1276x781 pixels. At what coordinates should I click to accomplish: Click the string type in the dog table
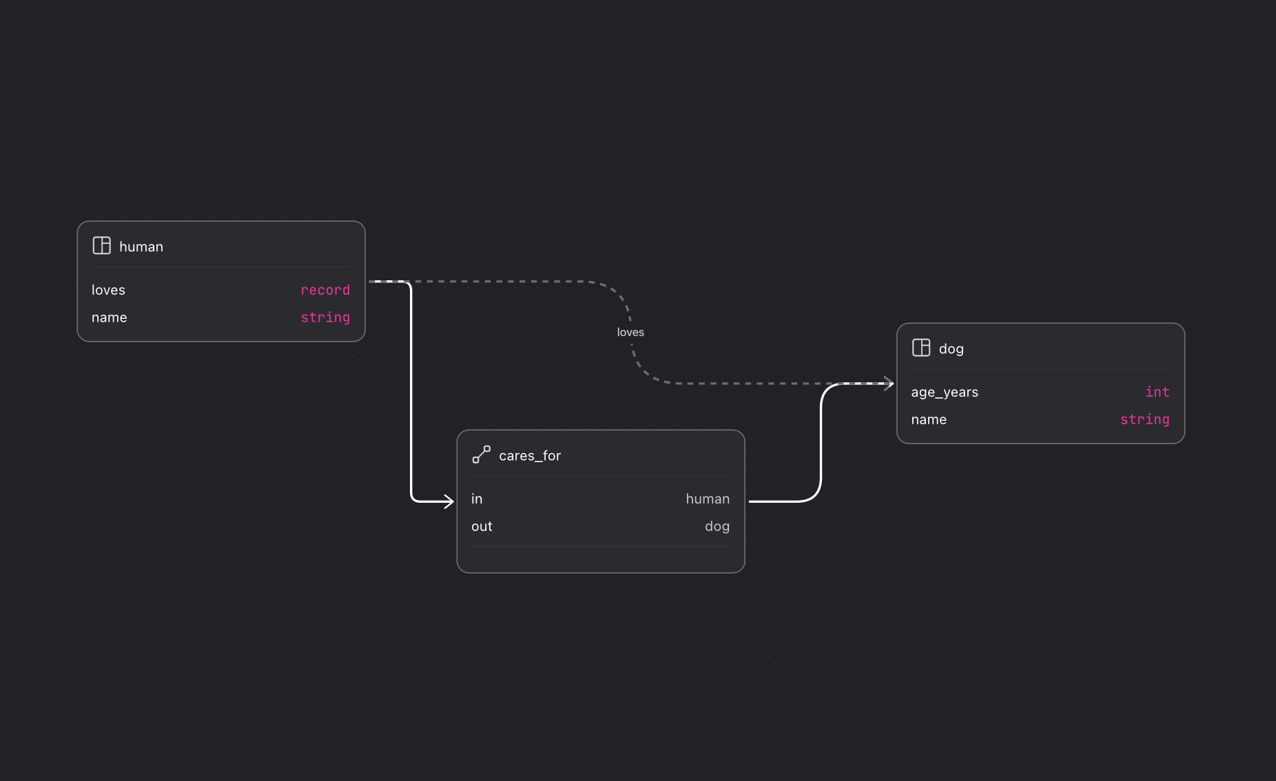tap(1144, 419)
